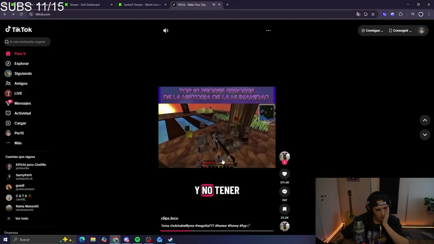Open the translate page icon
Screen dimensions: 434x244
tap(358, 14)
